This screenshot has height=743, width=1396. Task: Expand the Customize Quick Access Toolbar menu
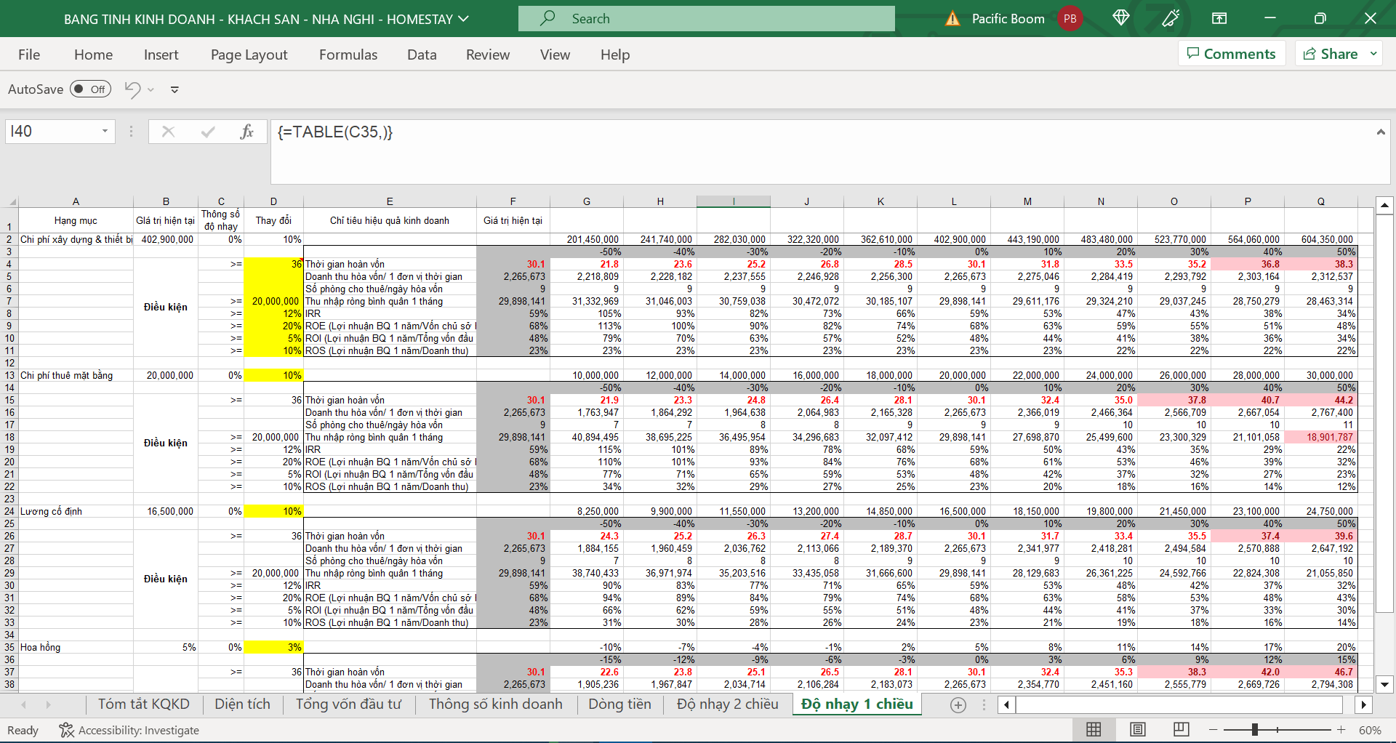point(174,90)
